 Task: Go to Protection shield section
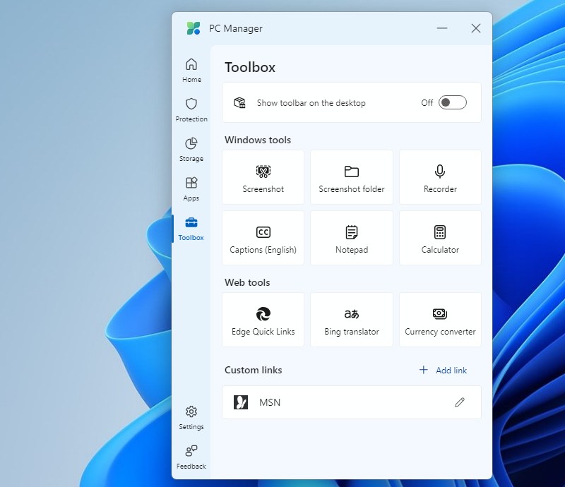pos(191,110)
